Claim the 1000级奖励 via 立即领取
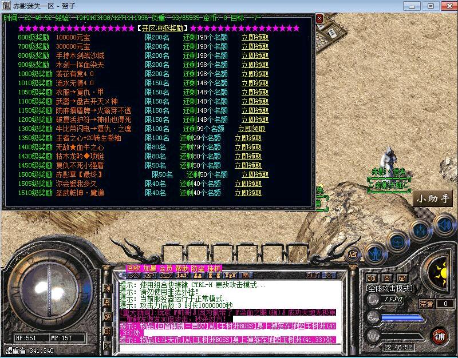Image resolution: width=458 pixels, height=358 pixels. point(255,74)
